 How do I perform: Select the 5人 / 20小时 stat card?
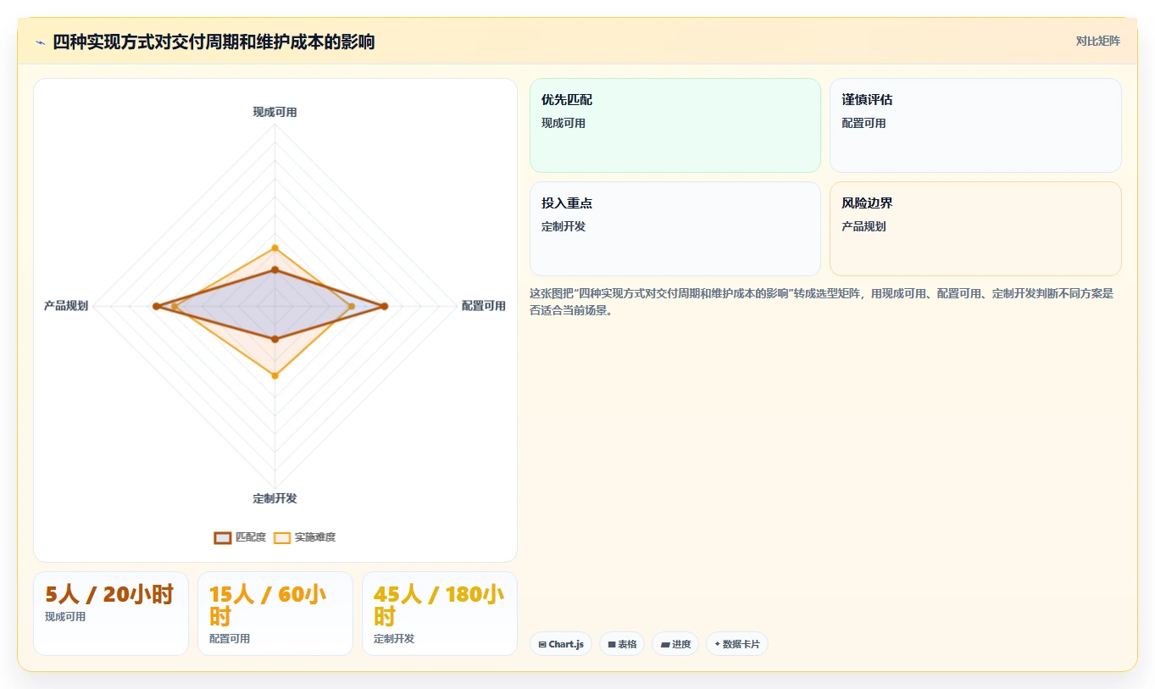coord(111,614)
